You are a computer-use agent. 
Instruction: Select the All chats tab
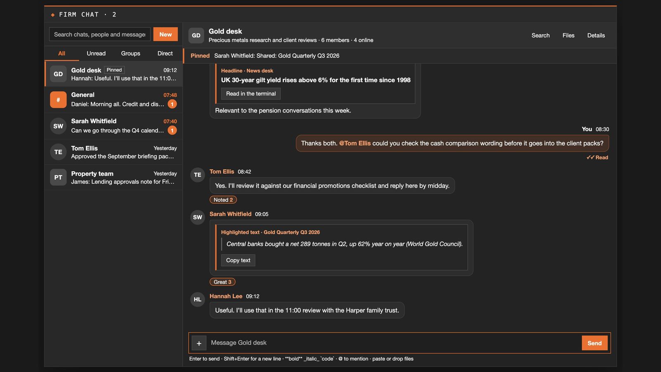coord(62,53)
